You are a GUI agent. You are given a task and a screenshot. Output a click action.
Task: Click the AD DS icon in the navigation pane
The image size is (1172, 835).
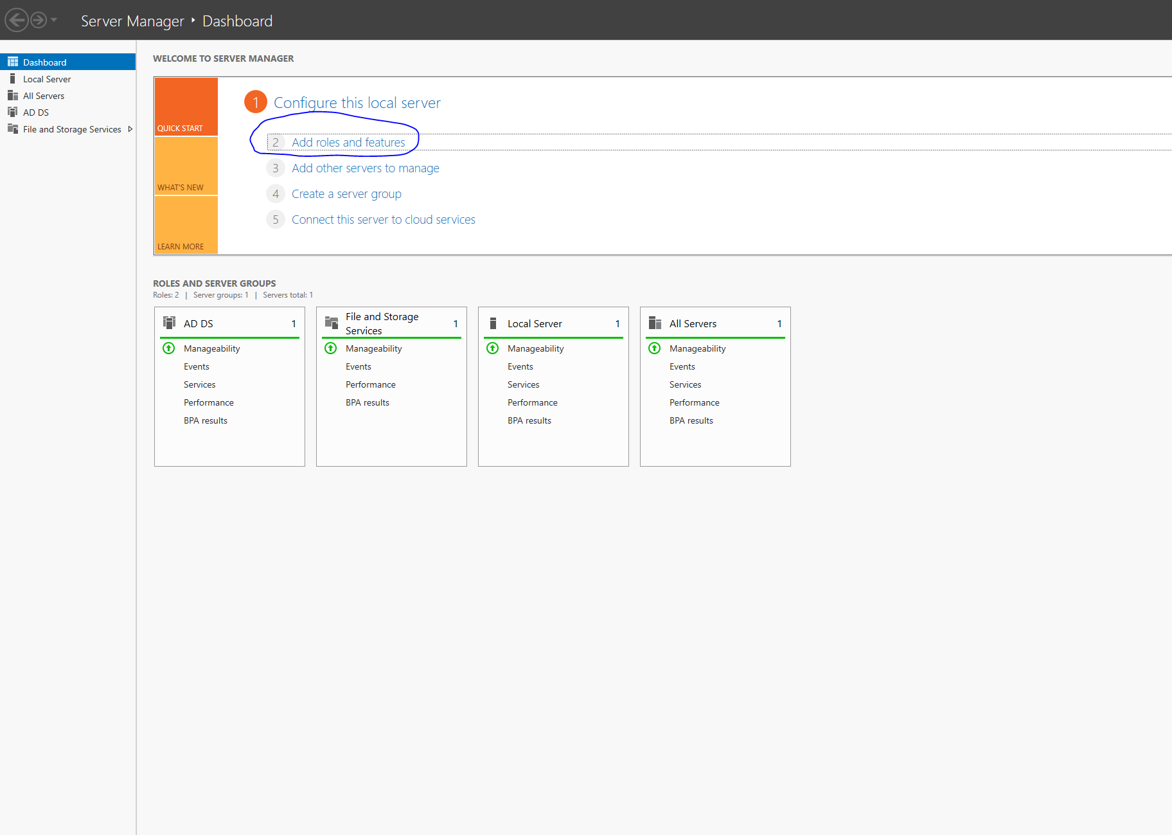point(14,112)
